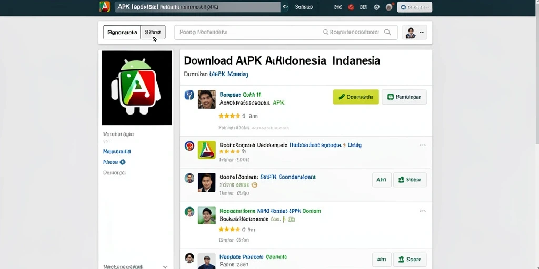This screenshot has width=539, height=269.
Task: Open the blue link ending in 'Uidig'
Action: 325,145
